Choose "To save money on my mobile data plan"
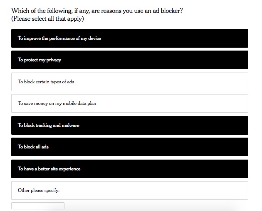 tap(129, 103)
